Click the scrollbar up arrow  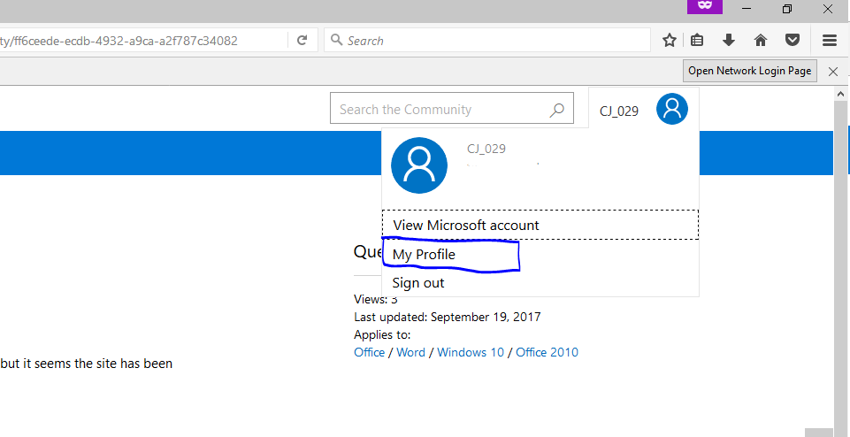pos(841,94)
